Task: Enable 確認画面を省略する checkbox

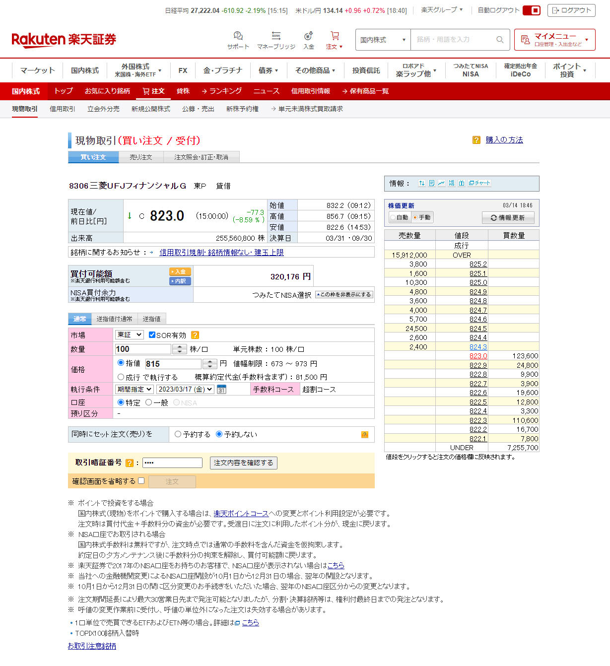Action: click(x=141, y=480)
